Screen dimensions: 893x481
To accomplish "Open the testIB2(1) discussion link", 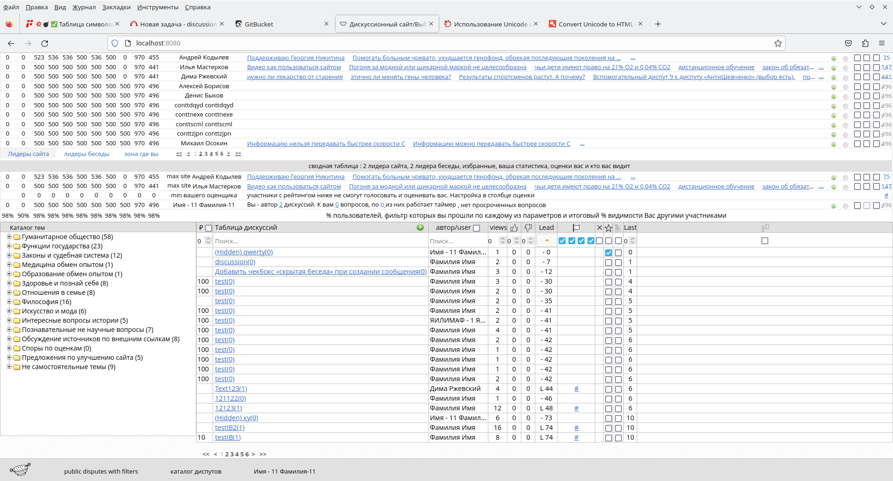I will point(230,428).
